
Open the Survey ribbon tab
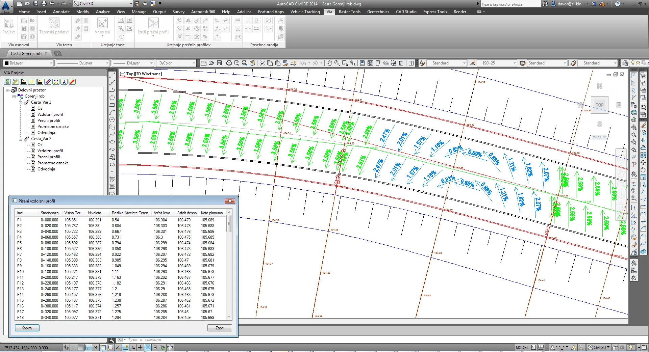tap(178, 12)
